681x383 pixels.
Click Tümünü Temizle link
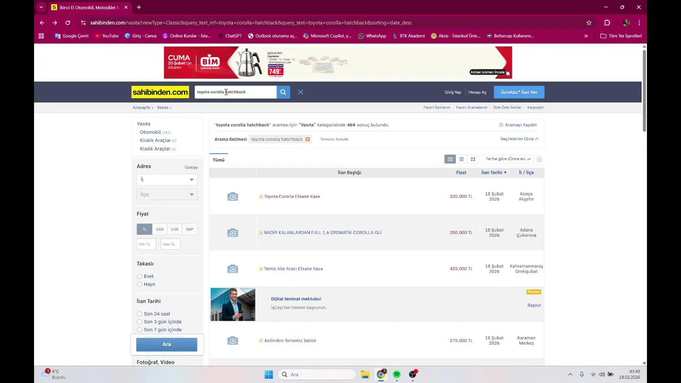pyautogui.click(x=334, y=139)
